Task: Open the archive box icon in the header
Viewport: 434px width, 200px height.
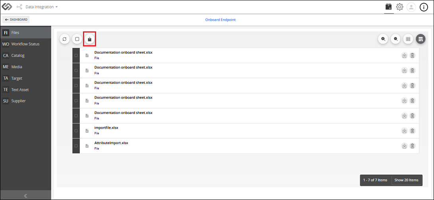Action: coord(389,7)
